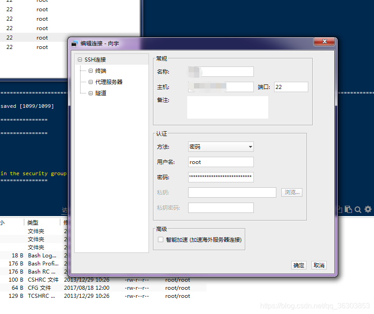Click the 主机 host input field
This screenshot has height=314, width=374.
point(221,87)
